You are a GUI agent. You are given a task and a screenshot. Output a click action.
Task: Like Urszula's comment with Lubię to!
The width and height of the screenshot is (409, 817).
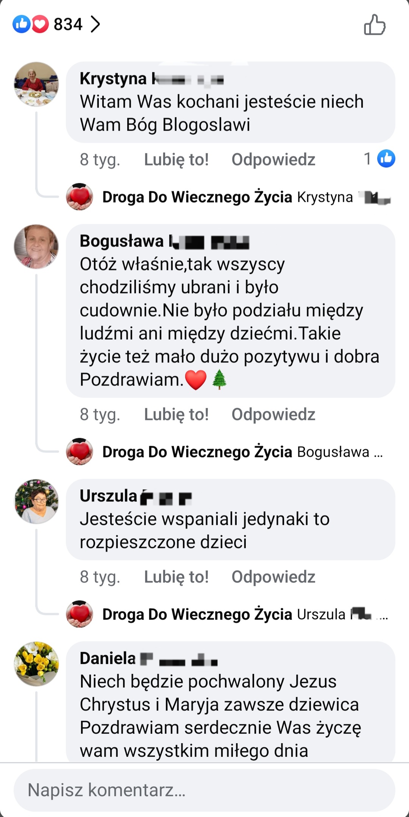coord(176,577)
